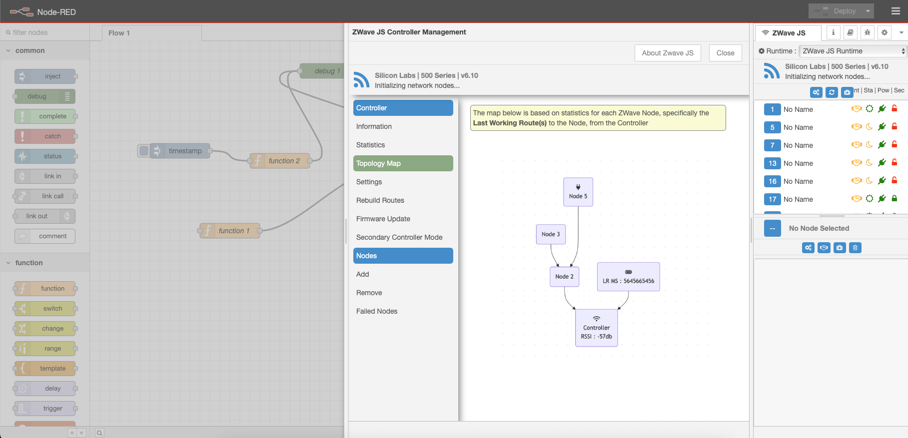Open the sidebar tabs dropdown arrow

(901, 32)
